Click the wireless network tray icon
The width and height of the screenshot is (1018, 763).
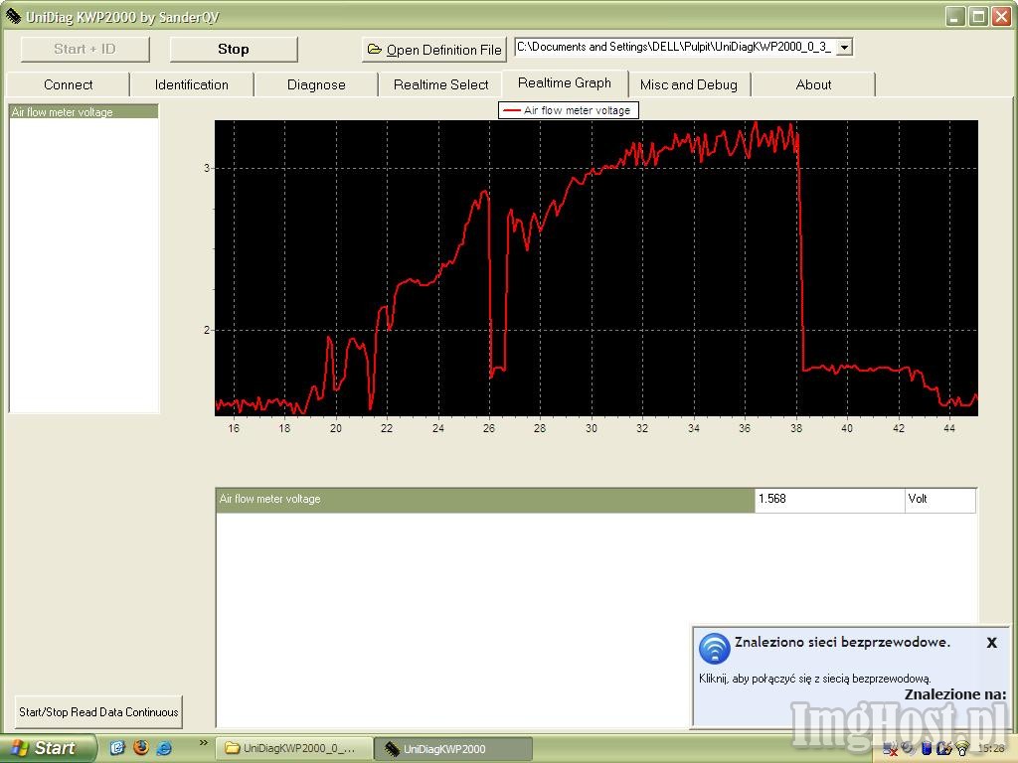(x=961, y=749)
